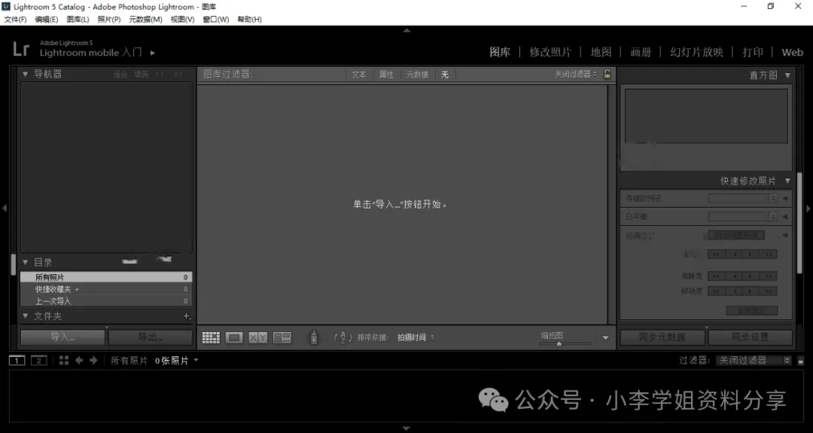Click the auto tone button beside 色调
Image resolution: width=813 pixels, height=433 pixels.
tap(736, 236)
